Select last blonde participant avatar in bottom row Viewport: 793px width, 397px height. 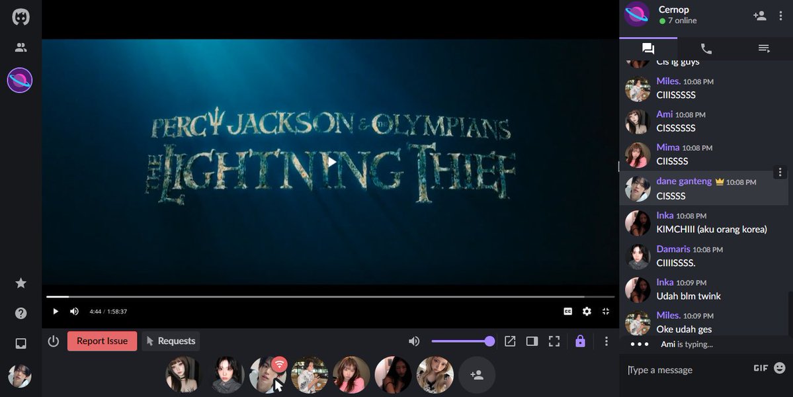point(435,375)
